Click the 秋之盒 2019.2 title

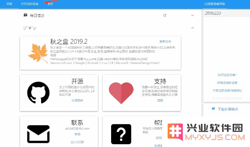[69, 42]
